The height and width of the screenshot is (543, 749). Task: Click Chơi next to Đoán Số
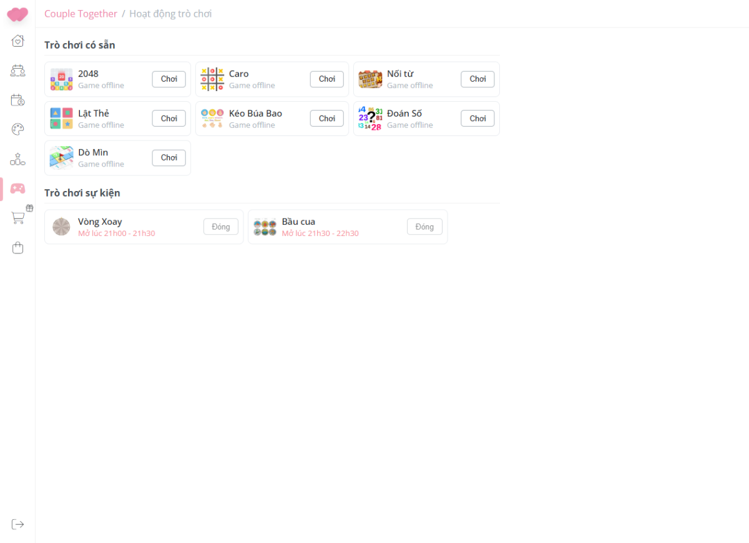477,119
